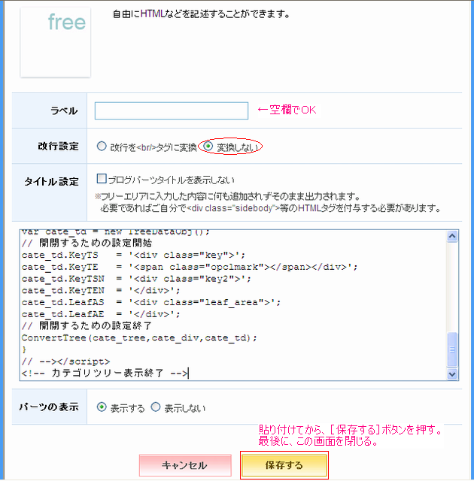Click the free parts thumbnail image
474x481 pixels.
56,42
